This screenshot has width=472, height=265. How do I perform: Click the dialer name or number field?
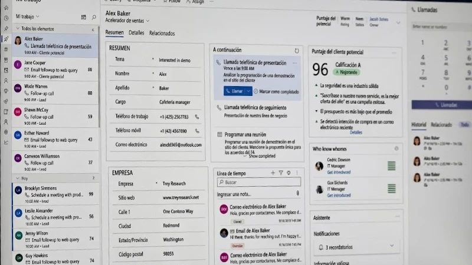(441, 26)
